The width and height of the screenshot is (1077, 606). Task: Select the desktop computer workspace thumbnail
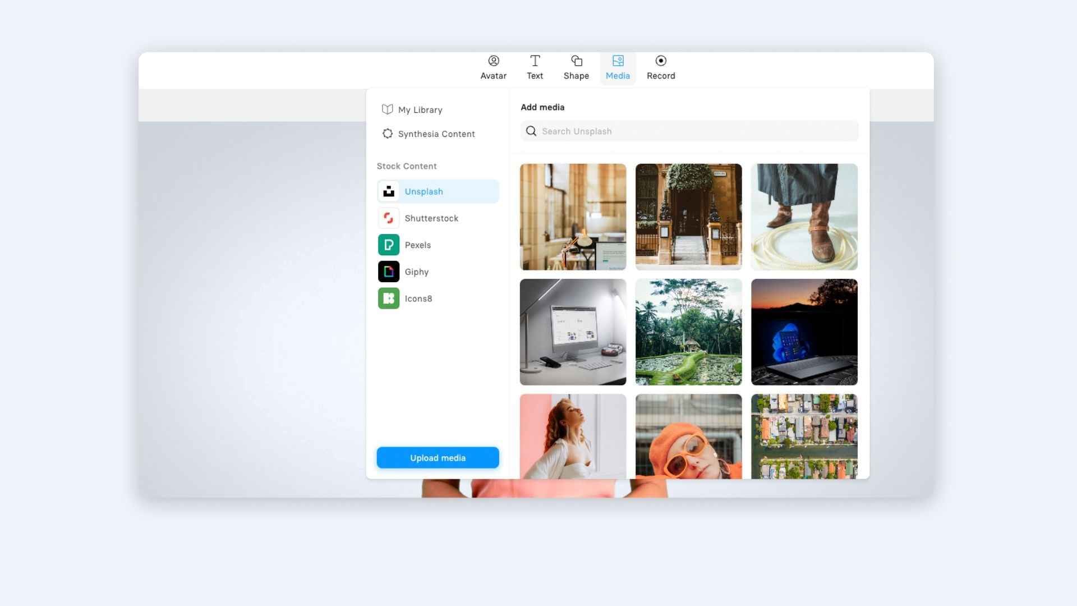coord(573,332)
